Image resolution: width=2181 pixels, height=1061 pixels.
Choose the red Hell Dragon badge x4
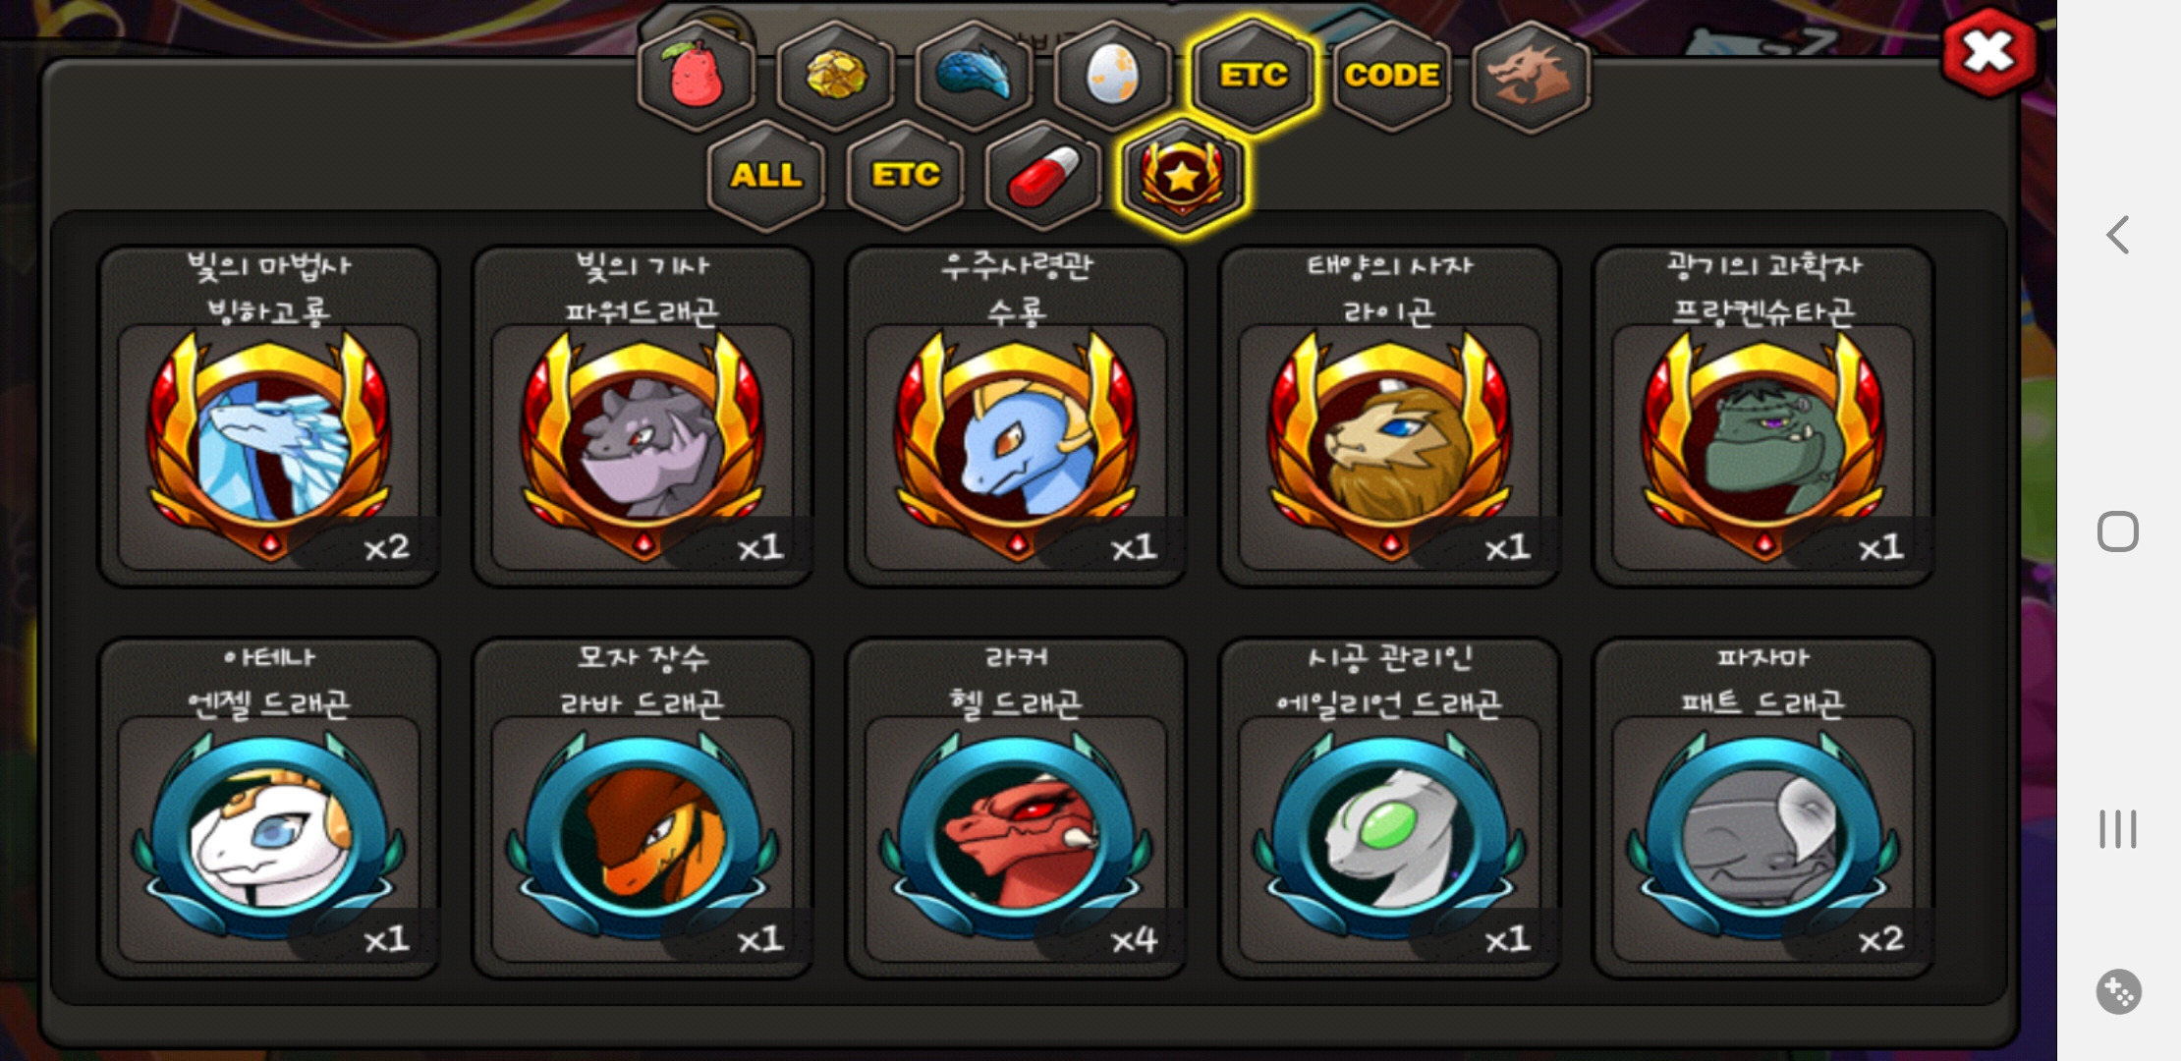(x=1016, y=809)
